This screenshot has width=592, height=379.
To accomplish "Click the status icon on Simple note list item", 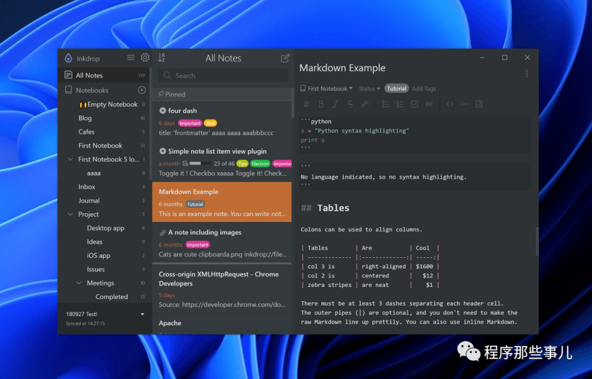I will click(163, 151).
